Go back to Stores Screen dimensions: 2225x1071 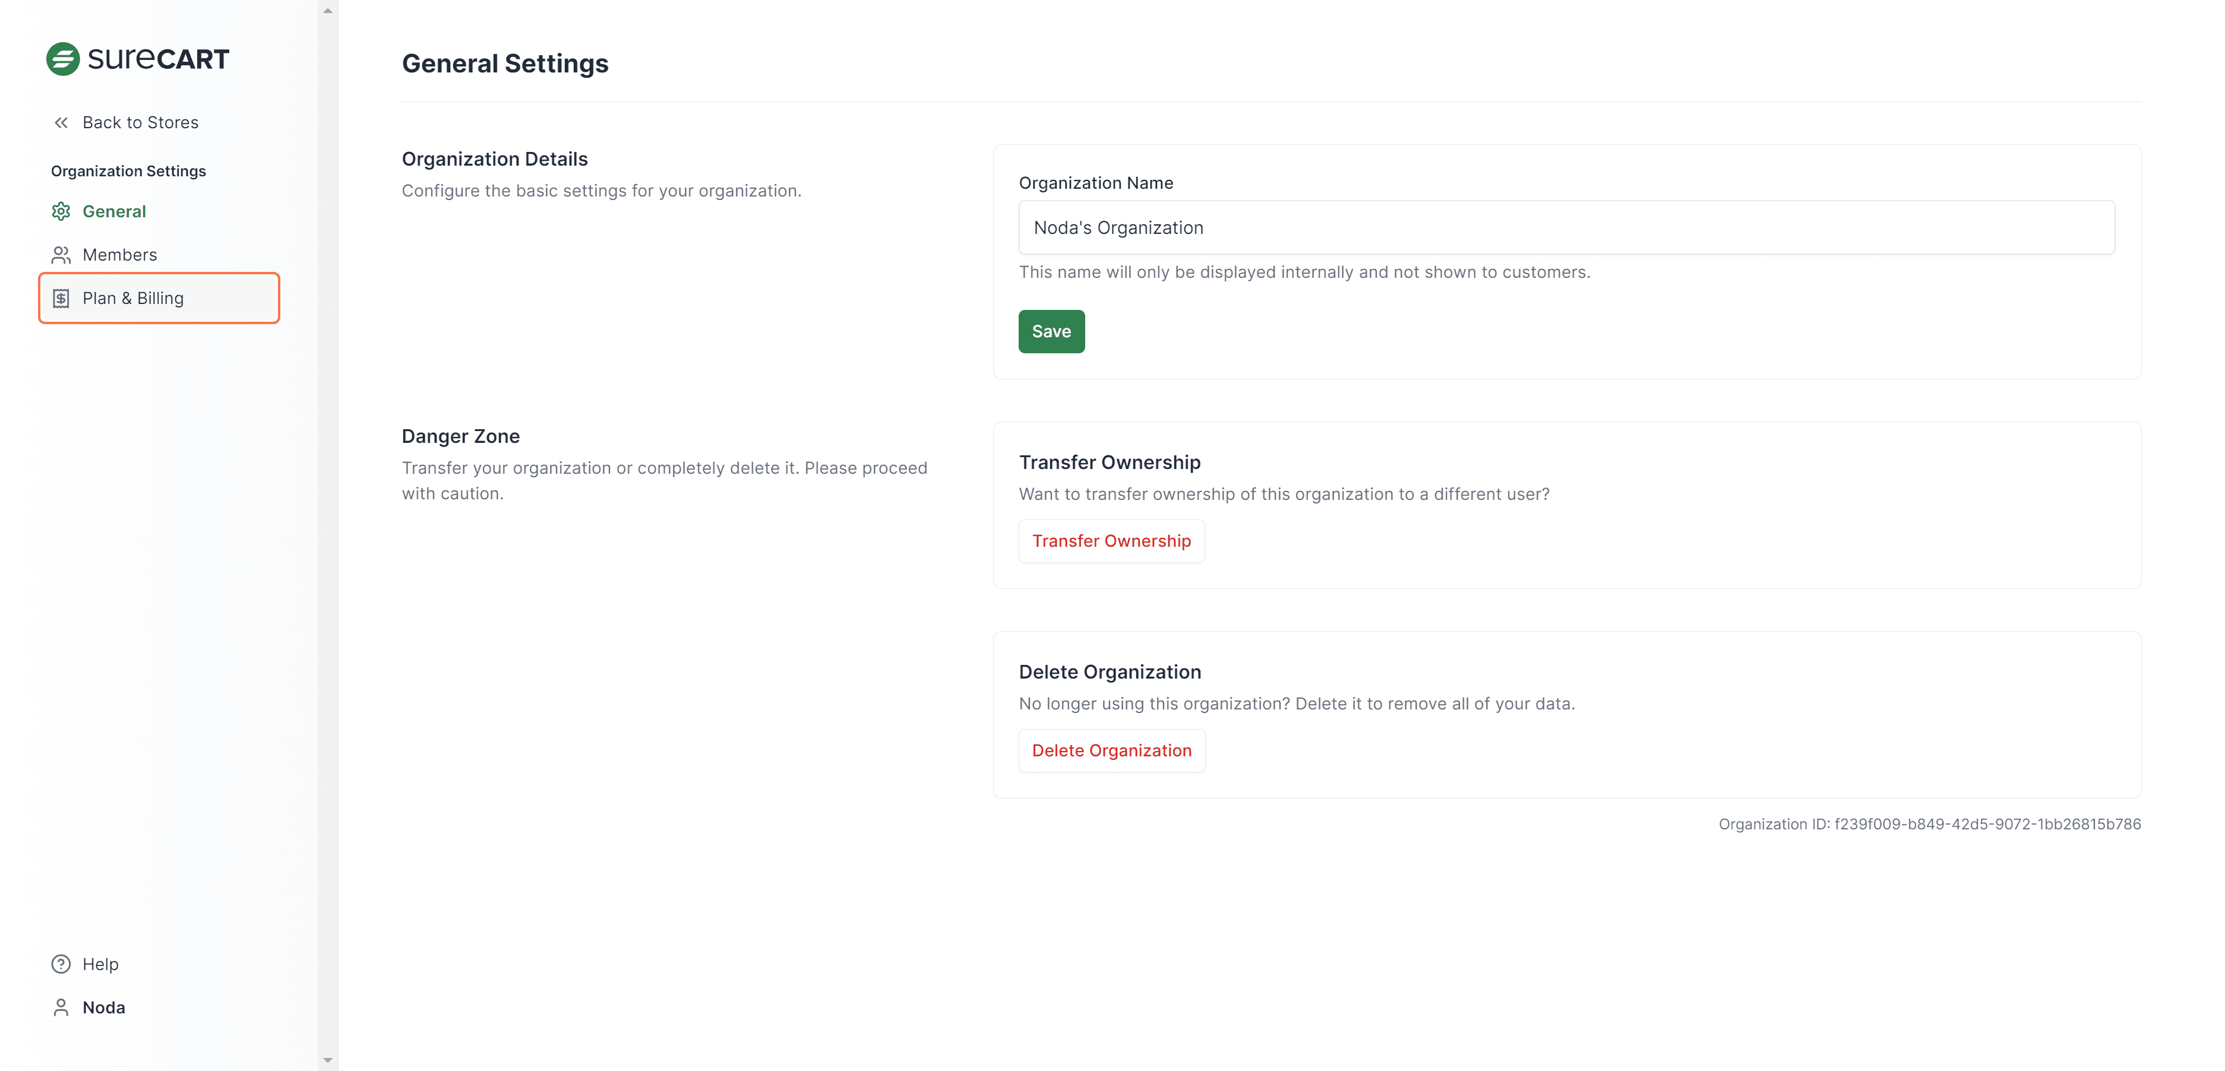tap(140, 122)
